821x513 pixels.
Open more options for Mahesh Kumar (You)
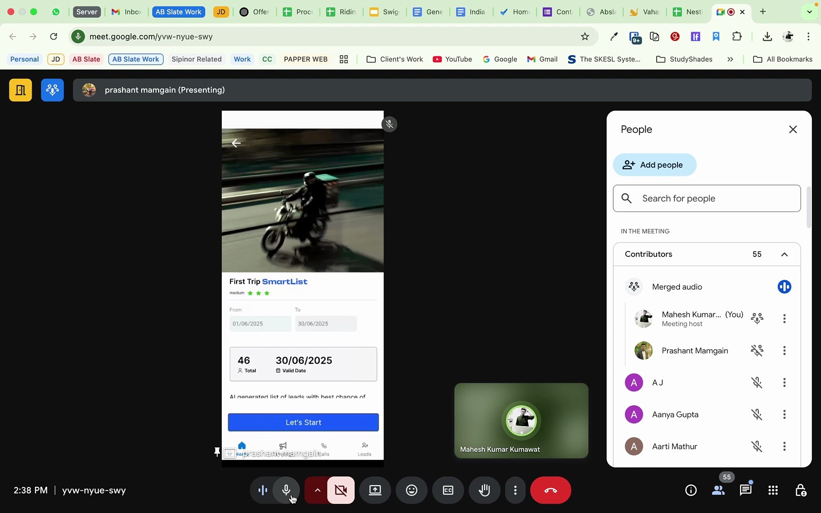coord(784,319)
